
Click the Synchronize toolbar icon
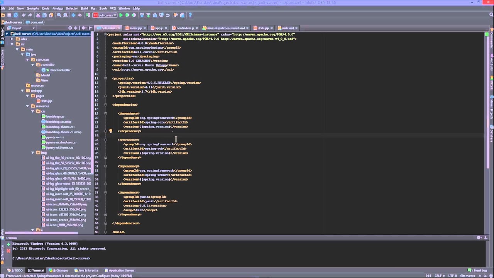pos(16,15)
